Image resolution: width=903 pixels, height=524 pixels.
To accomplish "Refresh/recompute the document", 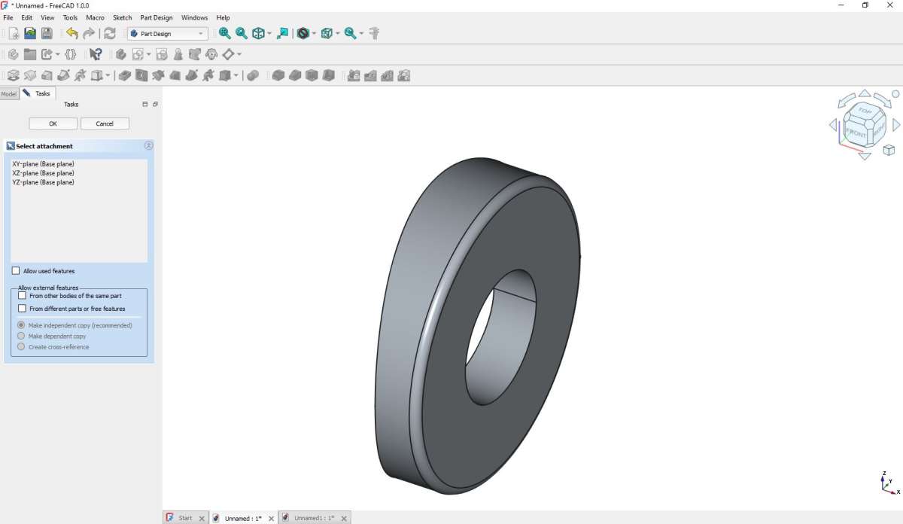I will pyautogui.click(x=110, y=33).
